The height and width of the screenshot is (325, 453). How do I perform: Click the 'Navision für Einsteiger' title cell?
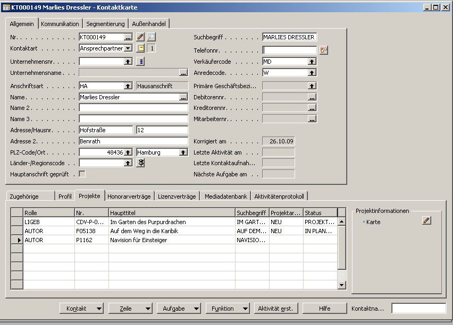coord(172,240)
